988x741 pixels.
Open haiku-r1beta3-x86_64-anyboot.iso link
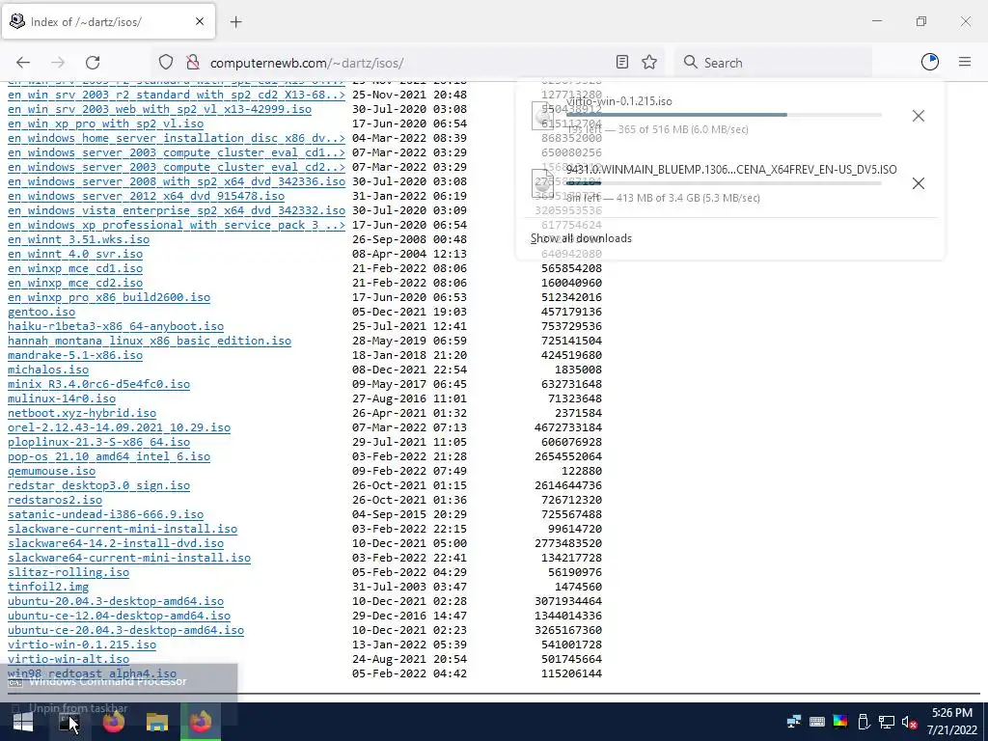tap(116, 326)
